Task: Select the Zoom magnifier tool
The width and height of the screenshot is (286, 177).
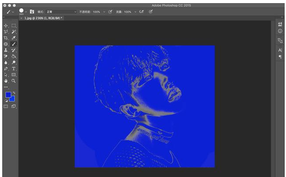Action: (x=14, y=81)
